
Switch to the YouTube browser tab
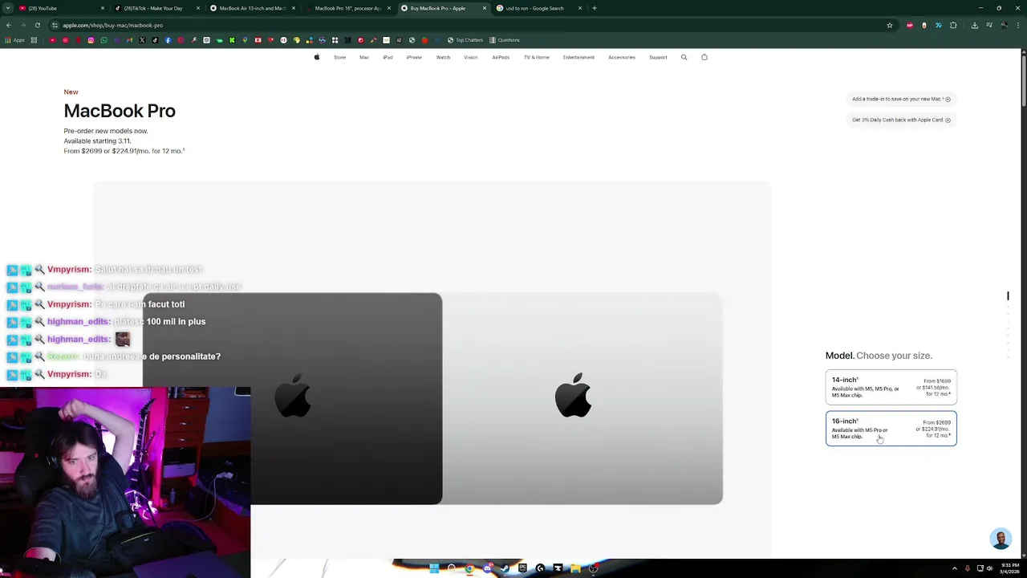[x=60, y=8]
